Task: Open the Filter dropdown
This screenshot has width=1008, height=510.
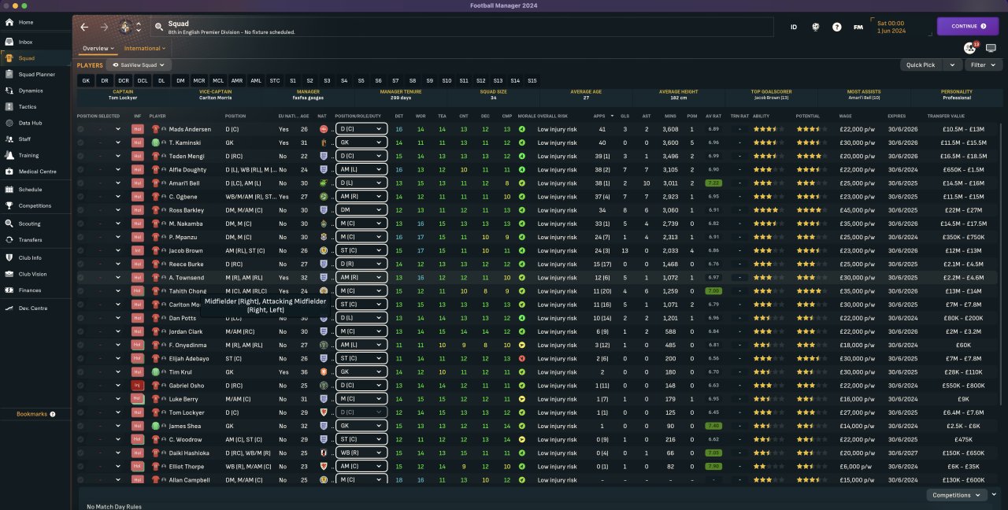Action: pyautogui.click(x=983, y=65)
